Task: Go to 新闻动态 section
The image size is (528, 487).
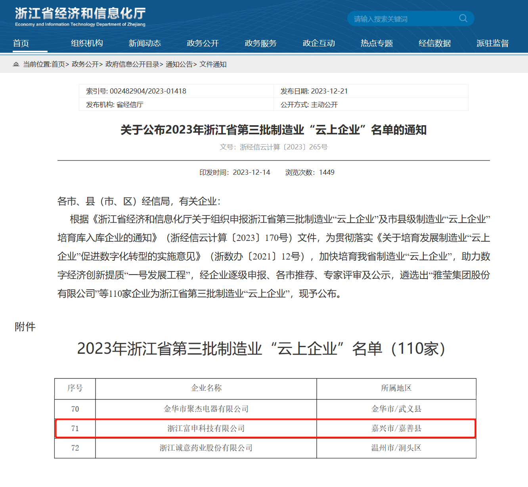Action: (145, 43)
